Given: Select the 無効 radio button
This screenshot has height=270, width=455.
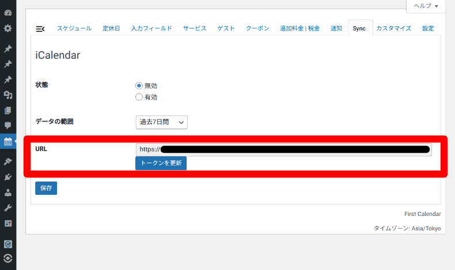Looking at the screenshot, I should tap(139, 86).
